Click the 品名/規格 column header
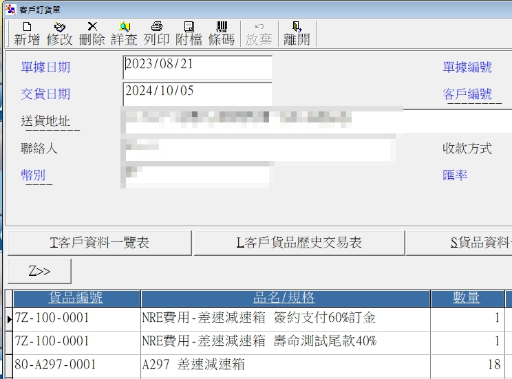Viewport: 512px width, 379px height. pos(285,298)
